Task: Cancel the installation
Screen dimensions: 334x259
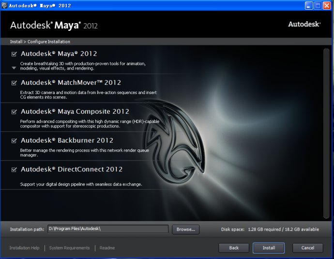Action: (307, 248)
